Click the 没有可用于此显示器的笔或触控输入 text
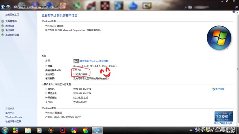 point(91,79)
